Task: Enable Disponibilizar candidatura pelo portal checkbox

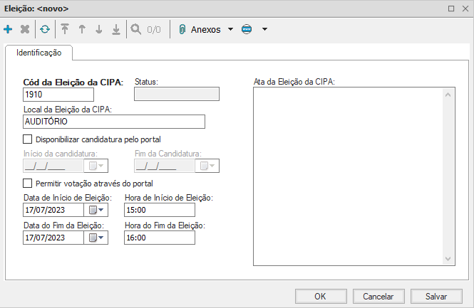Action: [x=28, y=139]
